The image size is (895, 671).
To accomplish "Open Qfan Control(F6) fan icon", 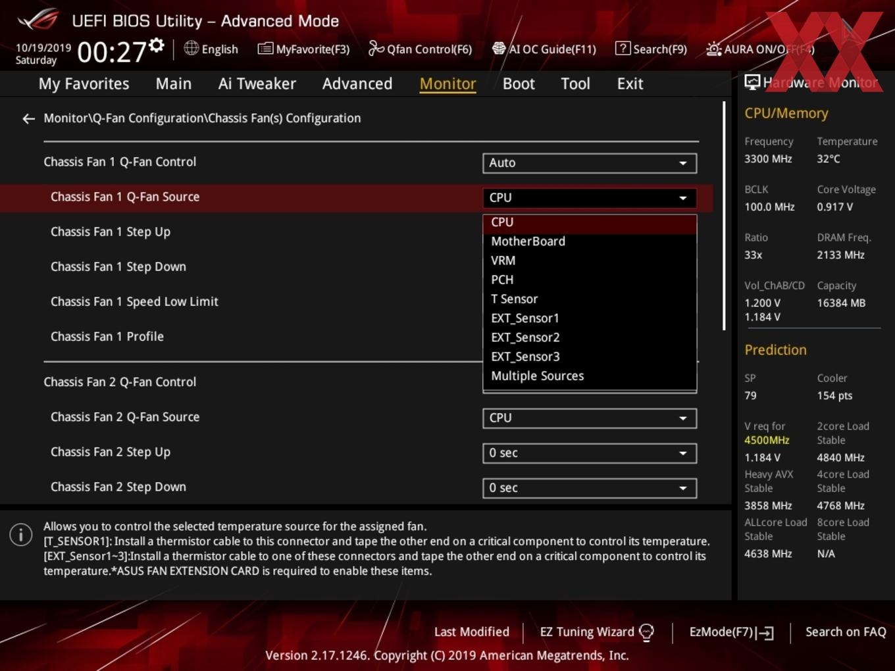I will point(376,48).
